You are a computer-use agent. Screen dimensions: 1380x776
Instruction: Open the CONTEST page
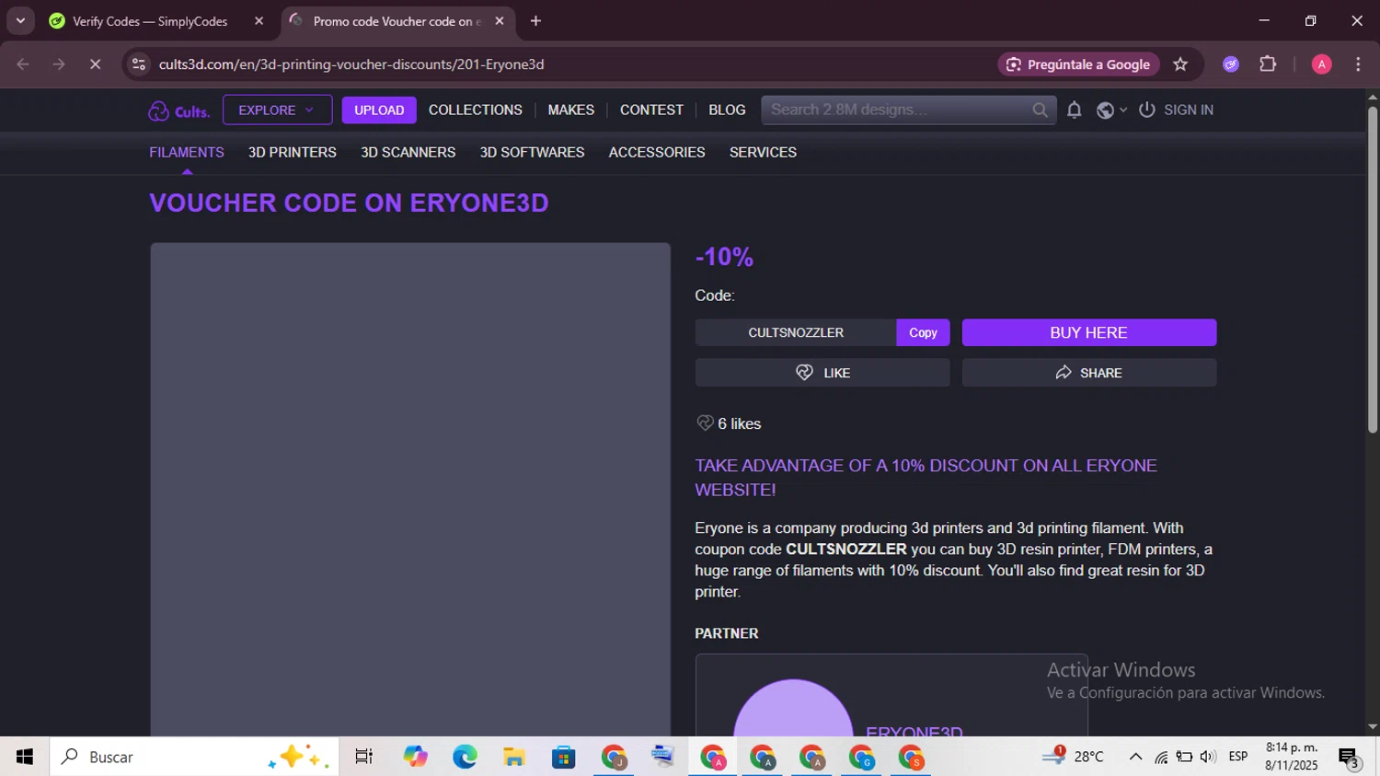point(651,110)
